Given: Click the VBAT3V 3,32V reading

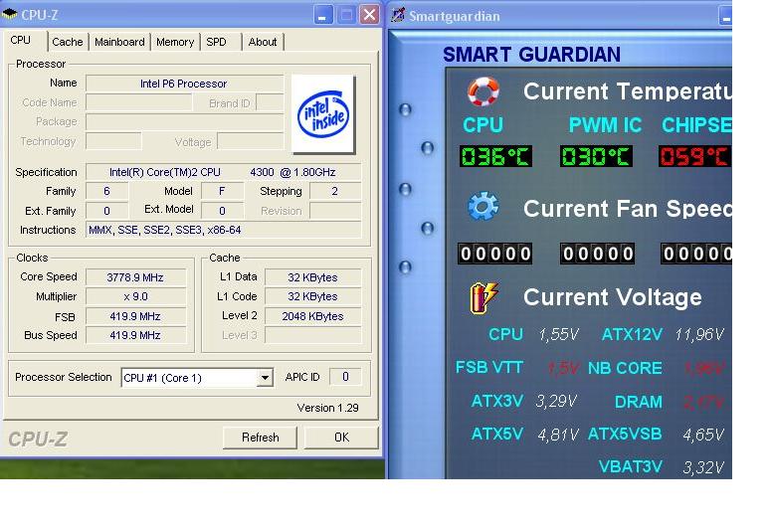Looking at the screenshot, I should tap(703, 467).
